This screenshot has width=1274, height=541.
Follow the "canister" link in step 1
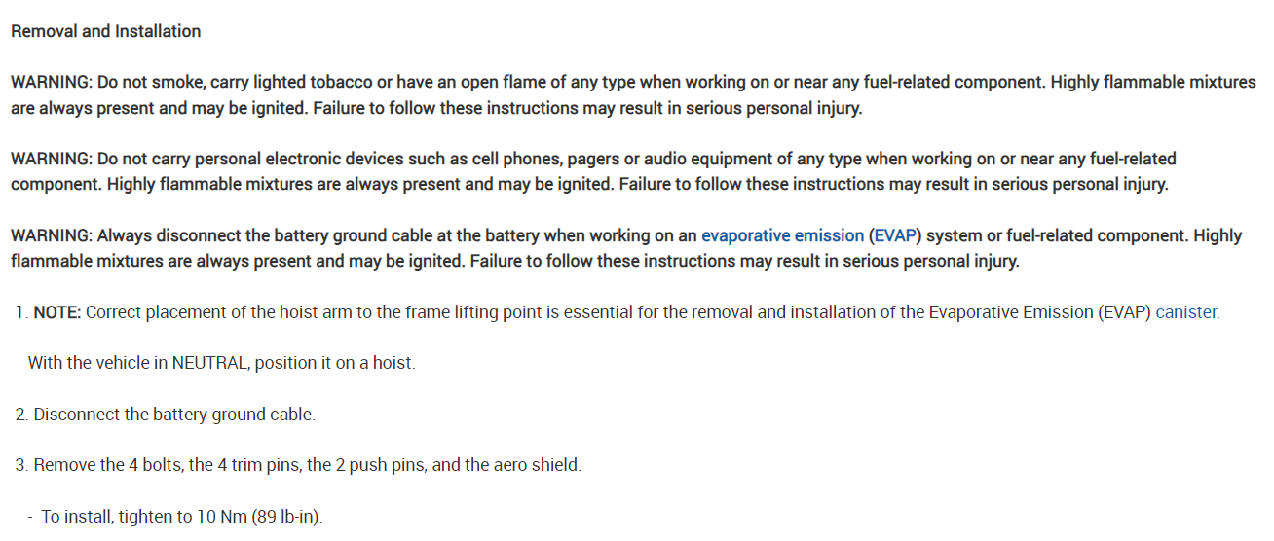coord(1185,312)
